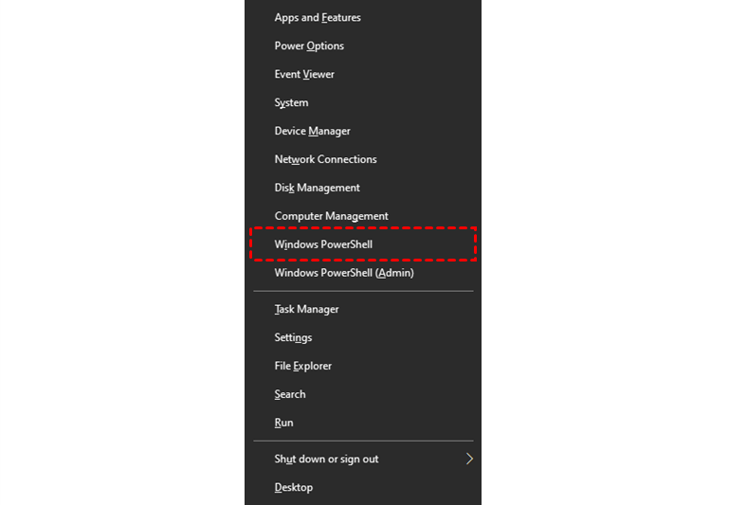Viewport: 746px width, 505px height.
Task: Open File Explorer
Action: (x=302, y=367)
